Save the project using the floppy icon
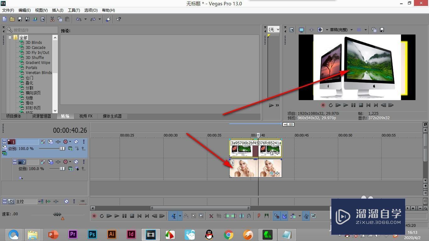 20,19
